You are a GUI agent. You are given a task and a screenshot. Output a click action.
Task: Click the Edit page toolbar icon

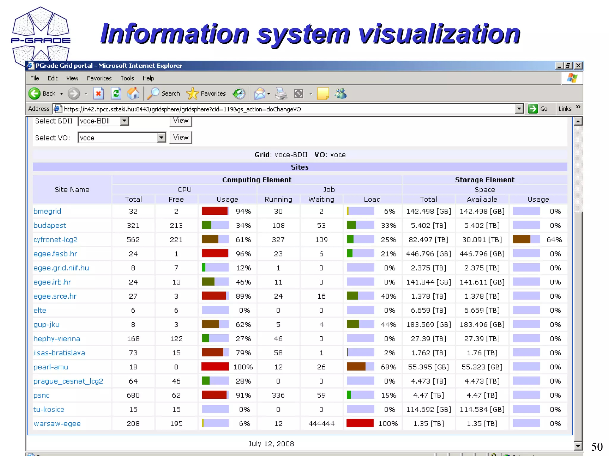299,94
